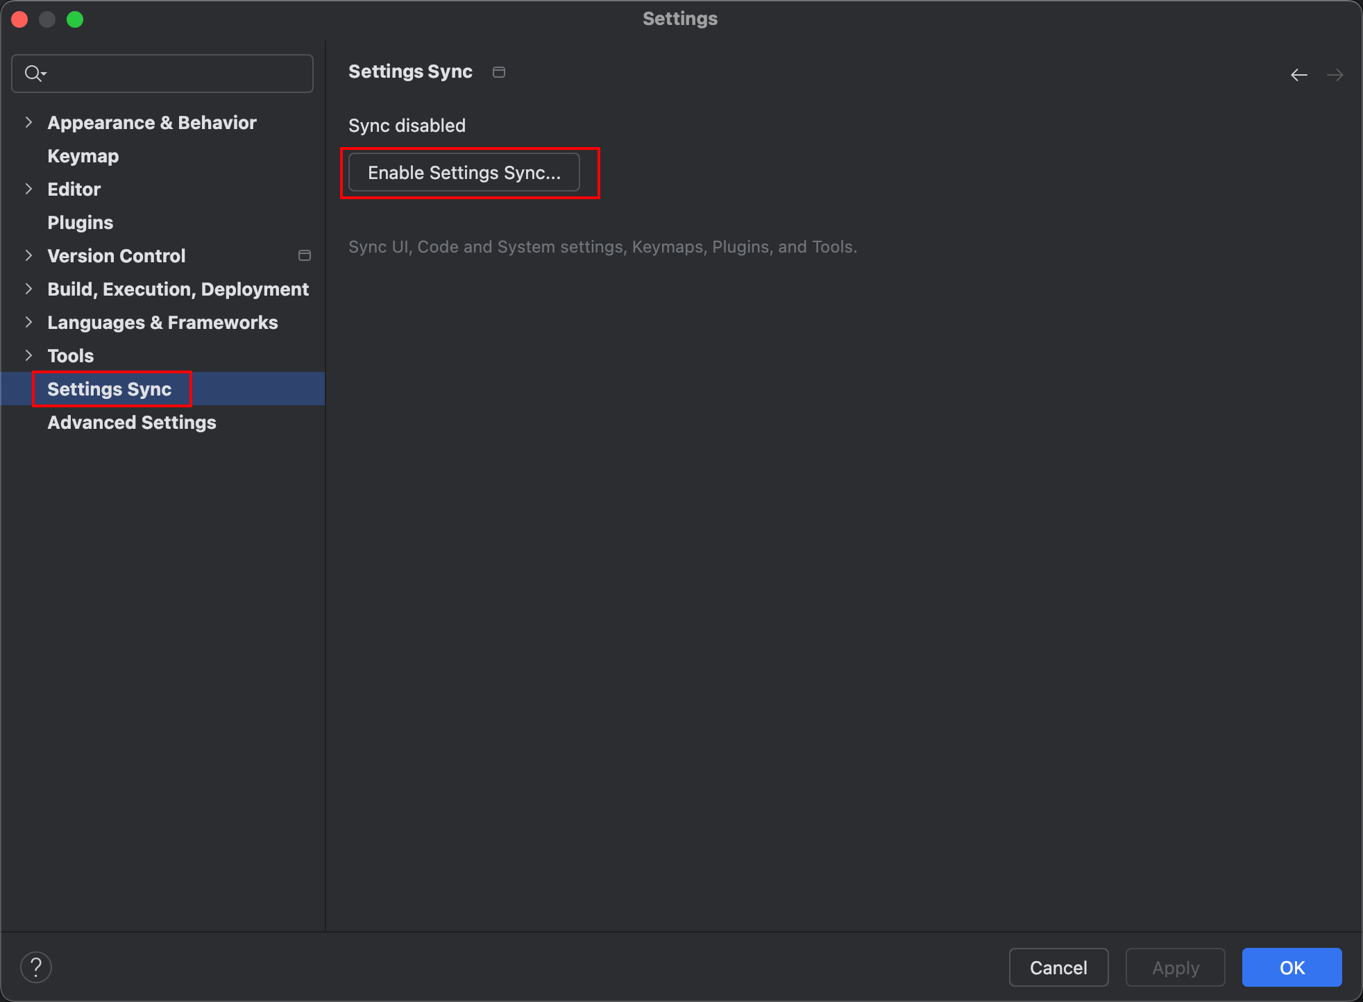The image size is (1363, 1002).
Task: Click the project-level icon beside Version Control
Action: point(304,255)
